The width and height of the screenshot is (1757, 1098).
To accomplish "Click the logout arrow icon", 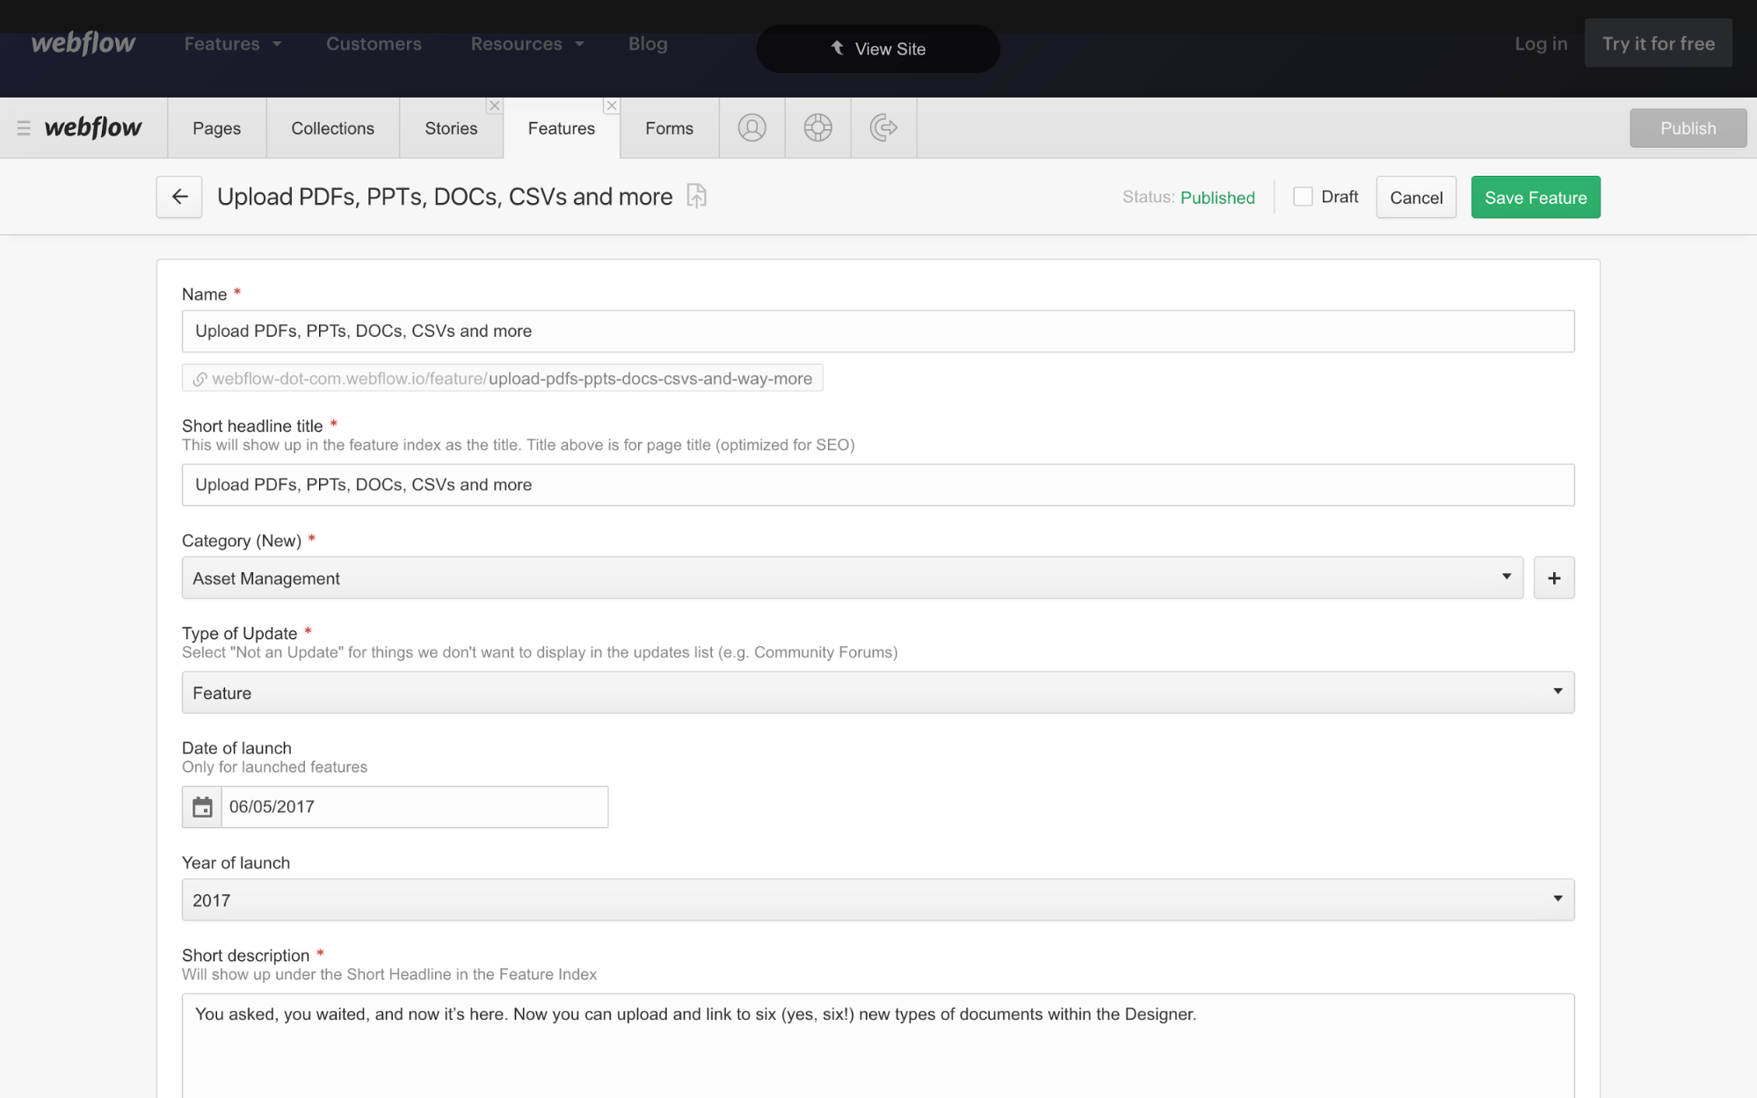I will [x=883, y=128].
